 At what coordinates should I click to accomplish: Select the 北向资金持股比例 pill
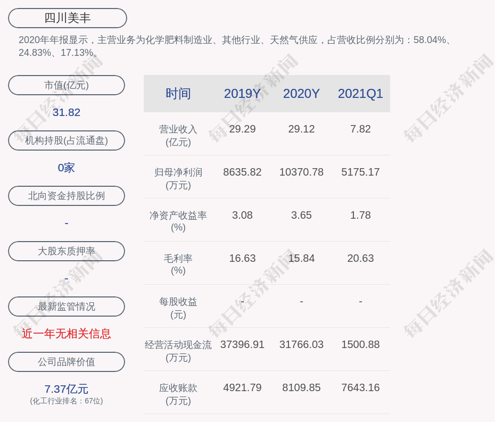point(67,196)
